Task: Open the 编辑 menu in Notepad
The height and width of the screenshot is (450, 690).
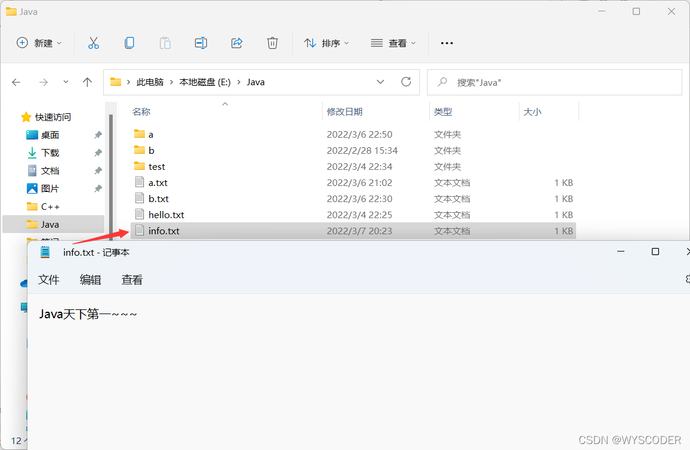Action: tap(90, 280)
